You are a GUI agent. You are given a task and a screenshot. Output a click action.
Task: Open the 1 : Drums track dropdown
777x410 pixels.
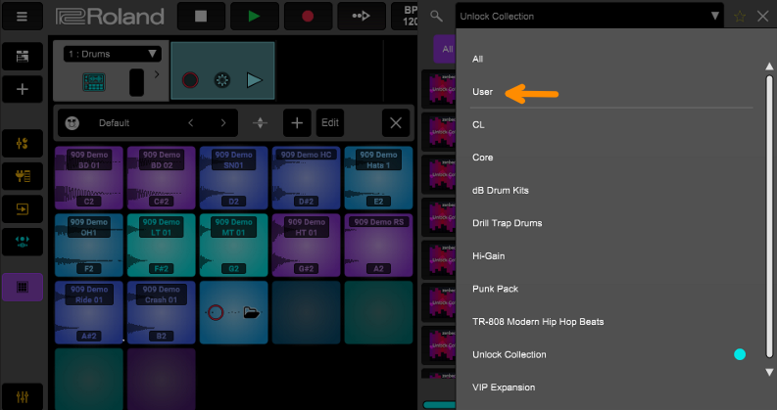[x=113, y=54]
